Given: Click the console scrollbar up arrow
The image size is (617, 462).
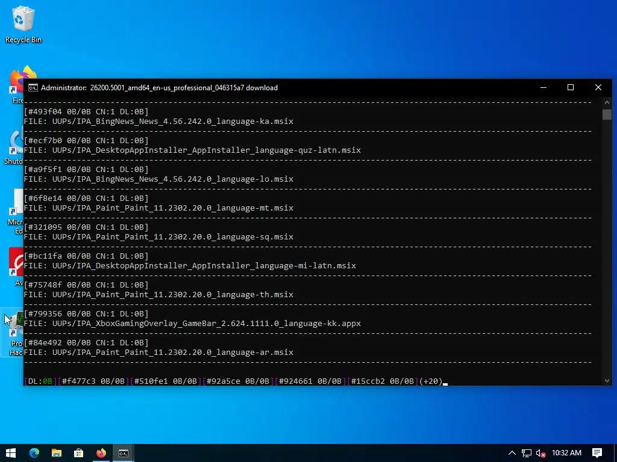Looking at the screenshot, I should 607,102.
